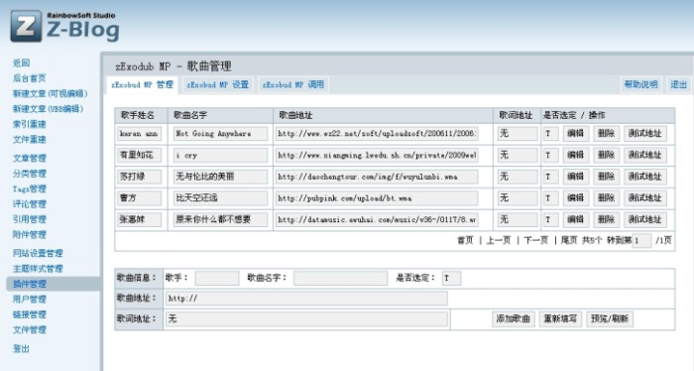This screenshot has height=371, width=694.
Task: Go to 上一页 in pagination
Action: (499, 240)
